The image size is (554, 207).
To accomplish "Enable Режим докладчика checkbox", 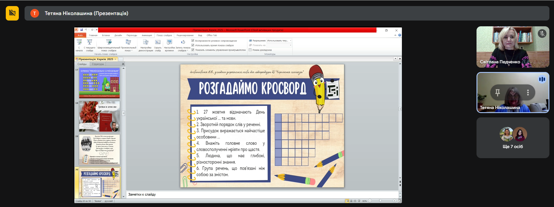I will click(250, 50).
